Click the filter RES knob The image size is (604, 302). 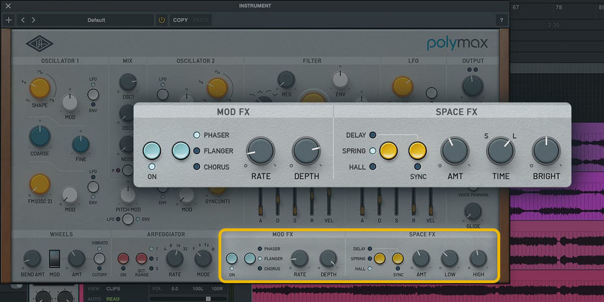pyautogui.click(x=286, y=80)
